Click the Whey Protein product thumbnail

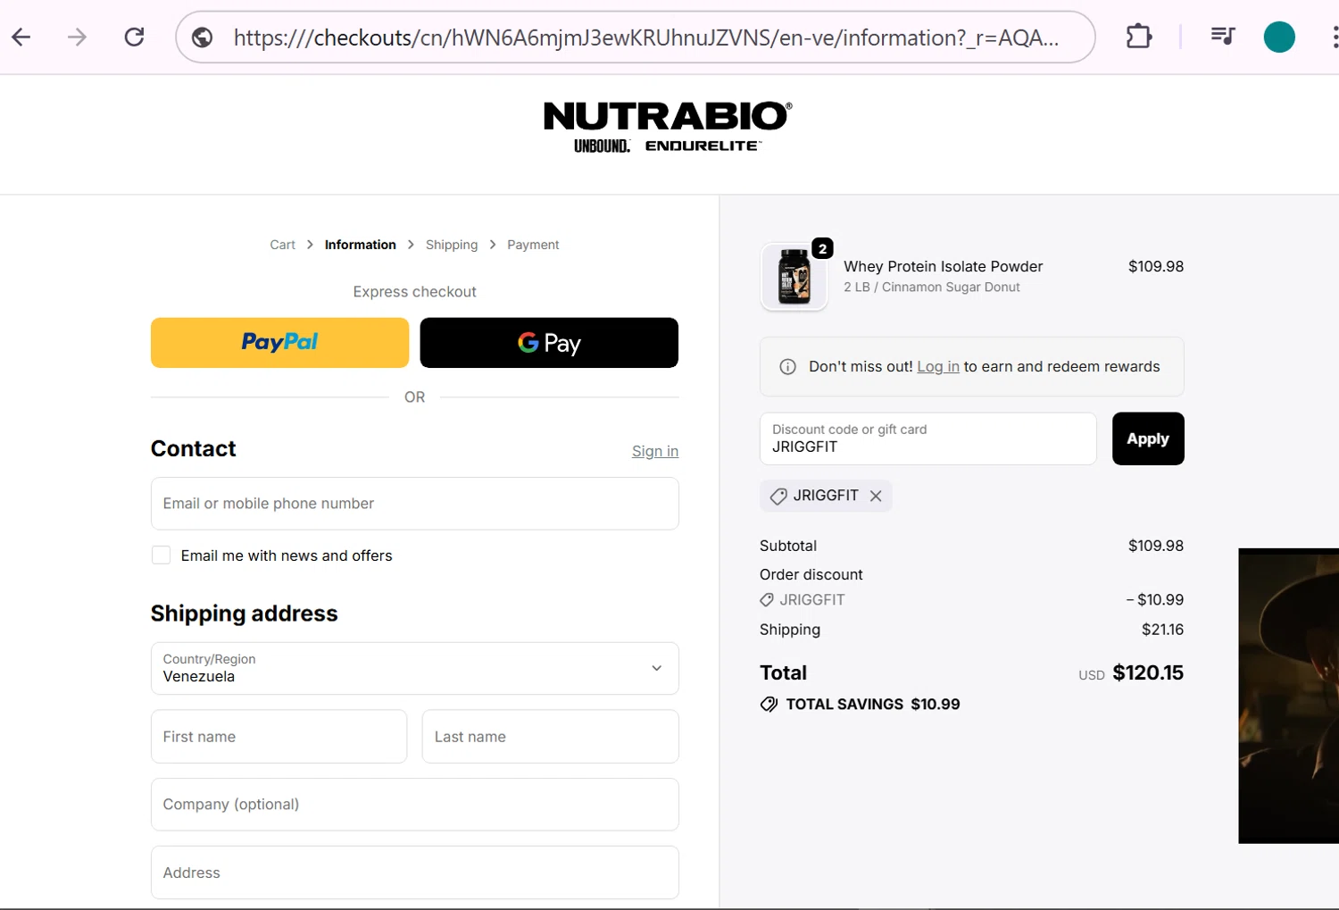[794, 277]
